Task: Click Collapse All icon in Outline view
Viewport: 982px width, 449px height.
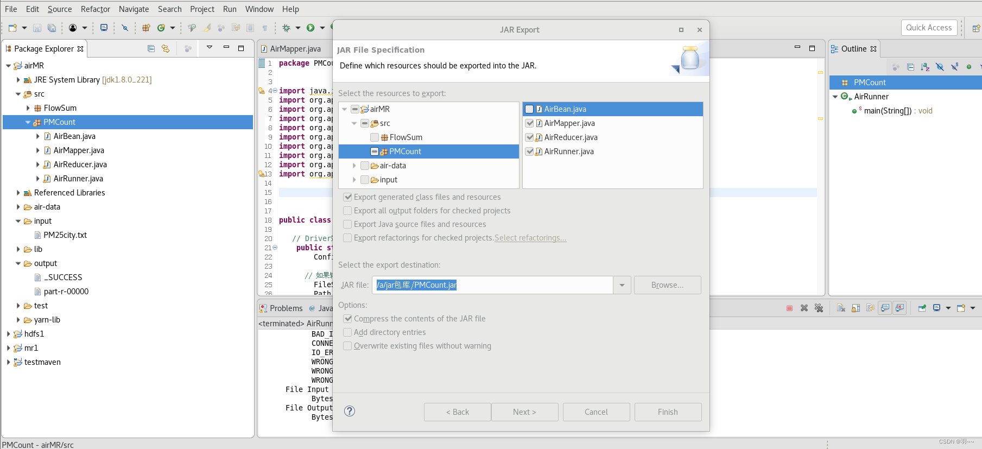Action: point(910,67)
